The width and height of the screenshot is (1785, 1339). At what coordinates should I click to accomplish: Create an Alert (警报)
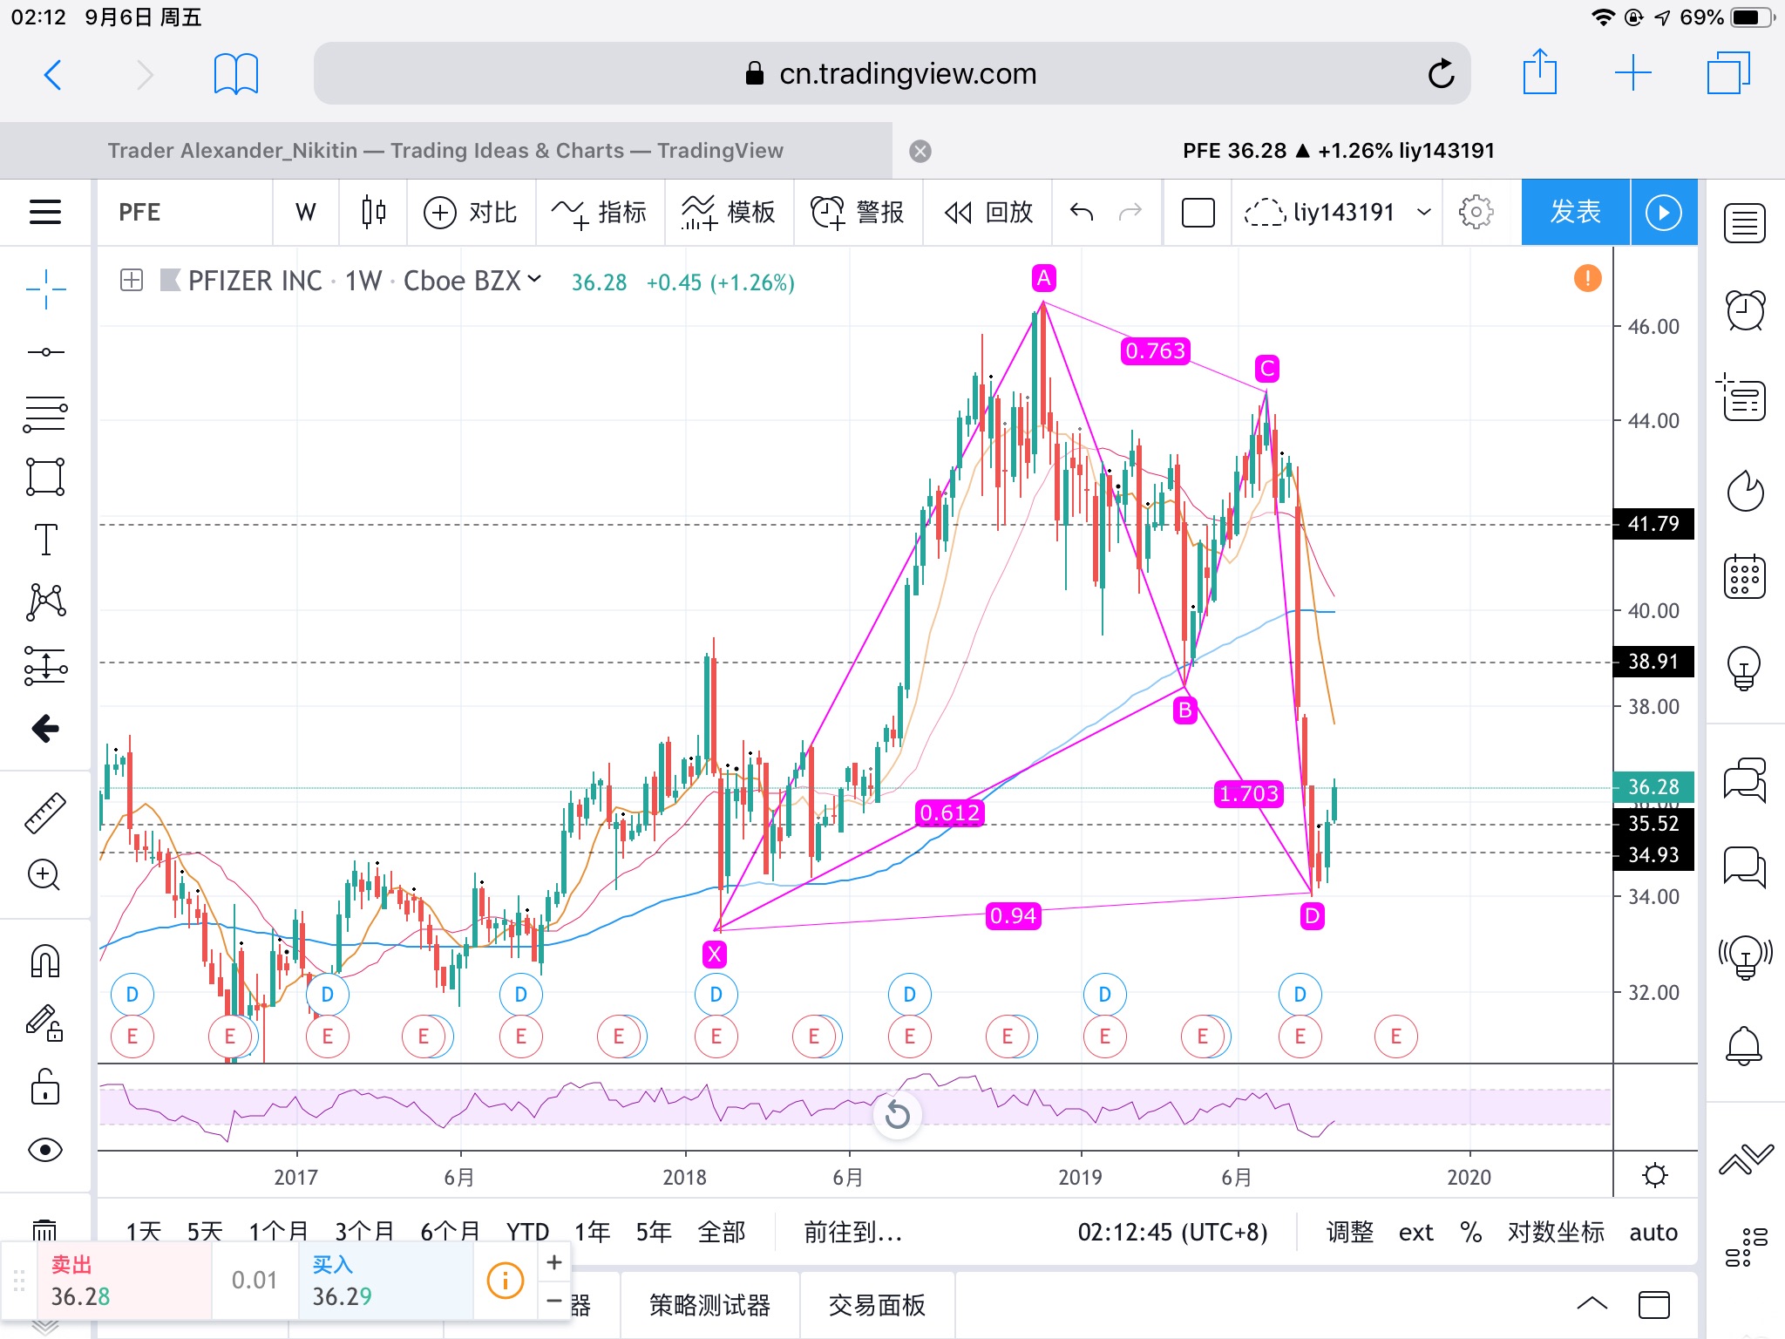pyautogui.click(x=858, y=212)
